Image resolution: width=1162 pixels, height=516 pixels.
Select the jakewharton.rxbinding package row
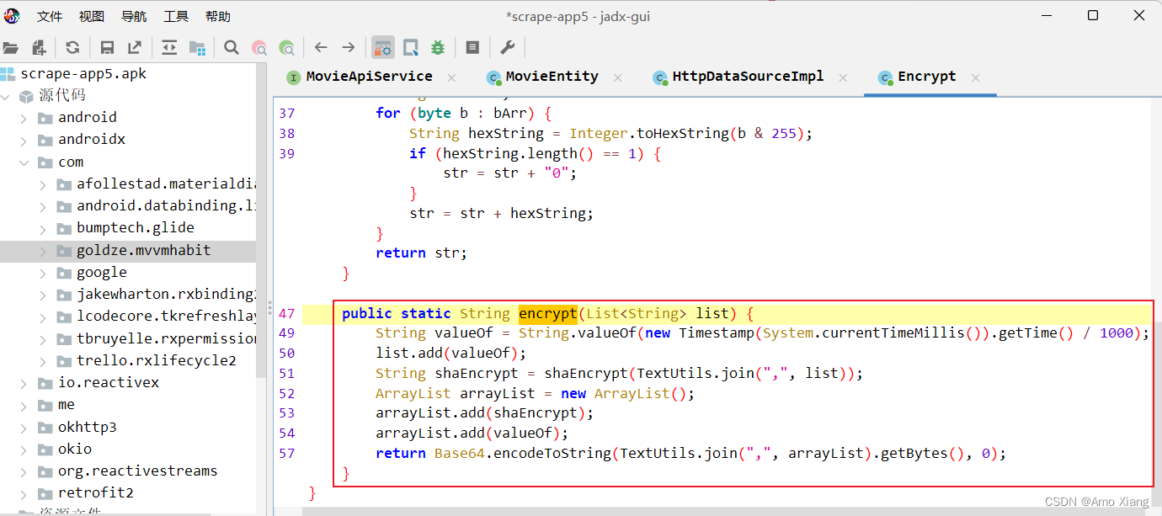128,295
